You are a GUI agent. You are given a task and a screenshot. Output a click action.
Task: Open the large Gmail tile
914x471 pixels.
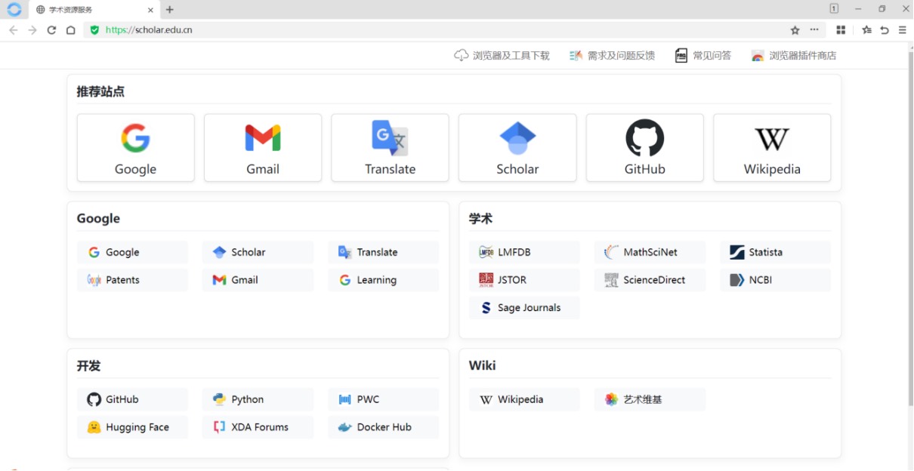pyautogui.click(x=263, y=148)
